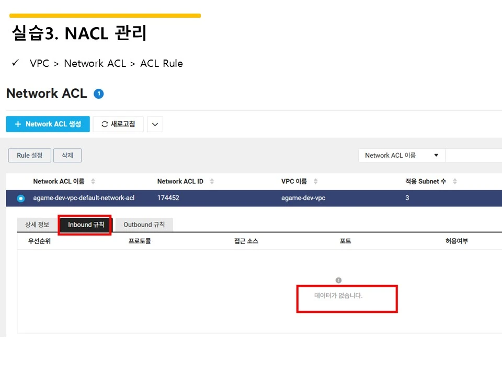Screen dimensions: 502x376
Task: Click the search input field beside filter
Action: click(x=474, y=156)
